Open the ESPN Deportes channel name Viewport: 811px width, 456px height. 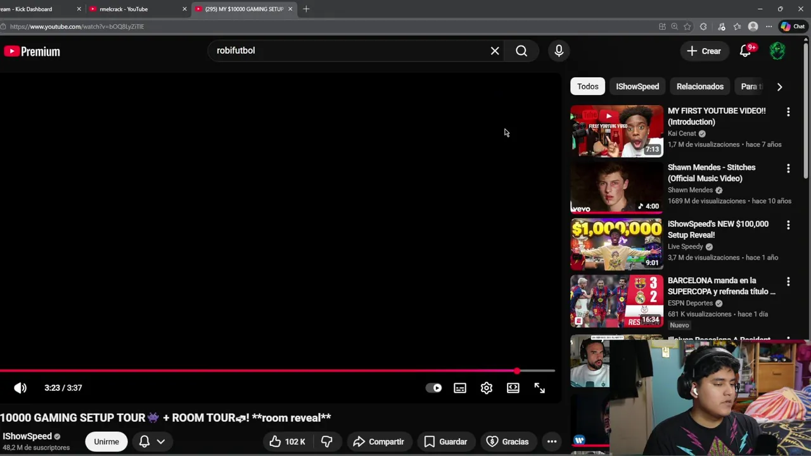(690, 303)
